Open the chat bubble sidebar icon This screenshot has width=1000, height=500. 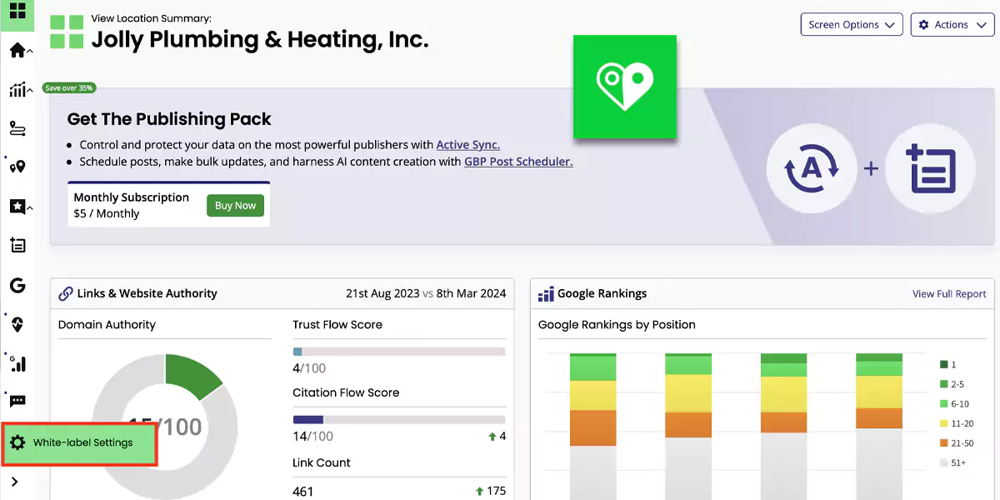coord(17,402)
